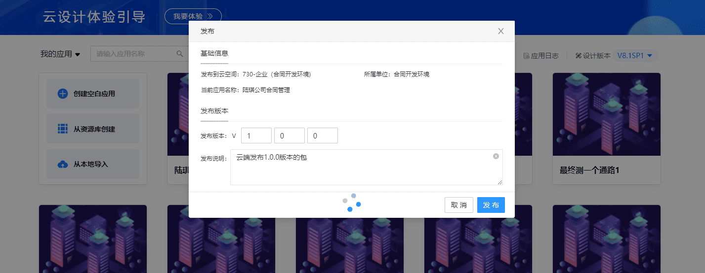The image size is (705, 273).
Task: Edit the minor version field beside the major one
Action: tap(290, 136)
